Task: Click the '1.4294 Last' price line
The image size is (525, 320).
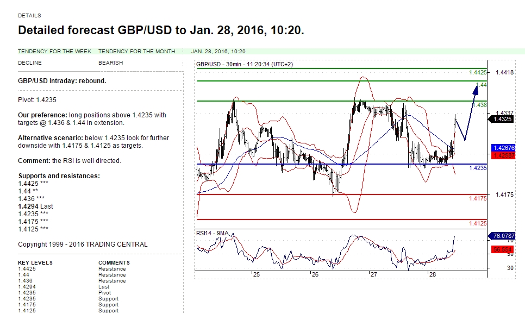Action: (35, 206)
